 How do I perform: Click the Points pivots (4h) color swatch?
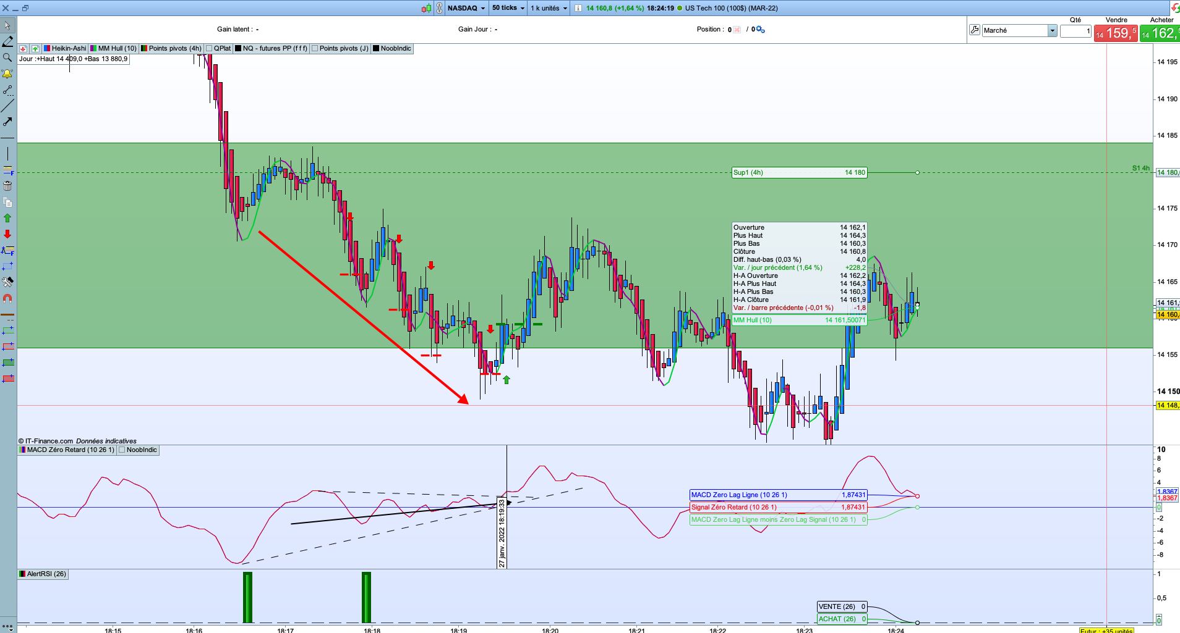(144, 49)
